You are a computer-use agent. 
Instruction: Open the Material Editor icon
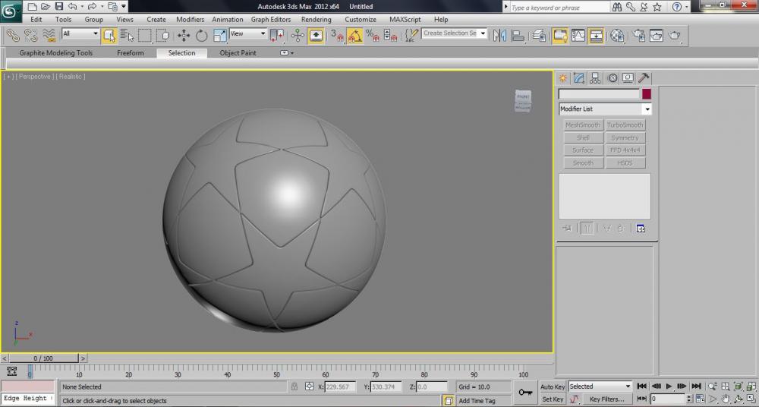617,35
